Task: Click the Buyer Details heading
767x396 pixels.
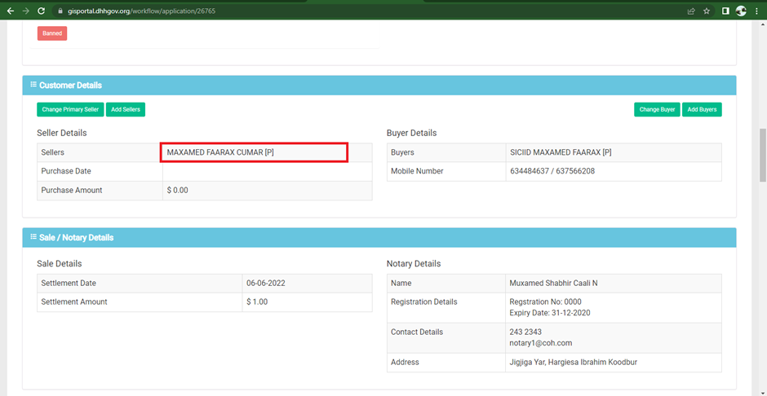Action: (x=411, y=133)
